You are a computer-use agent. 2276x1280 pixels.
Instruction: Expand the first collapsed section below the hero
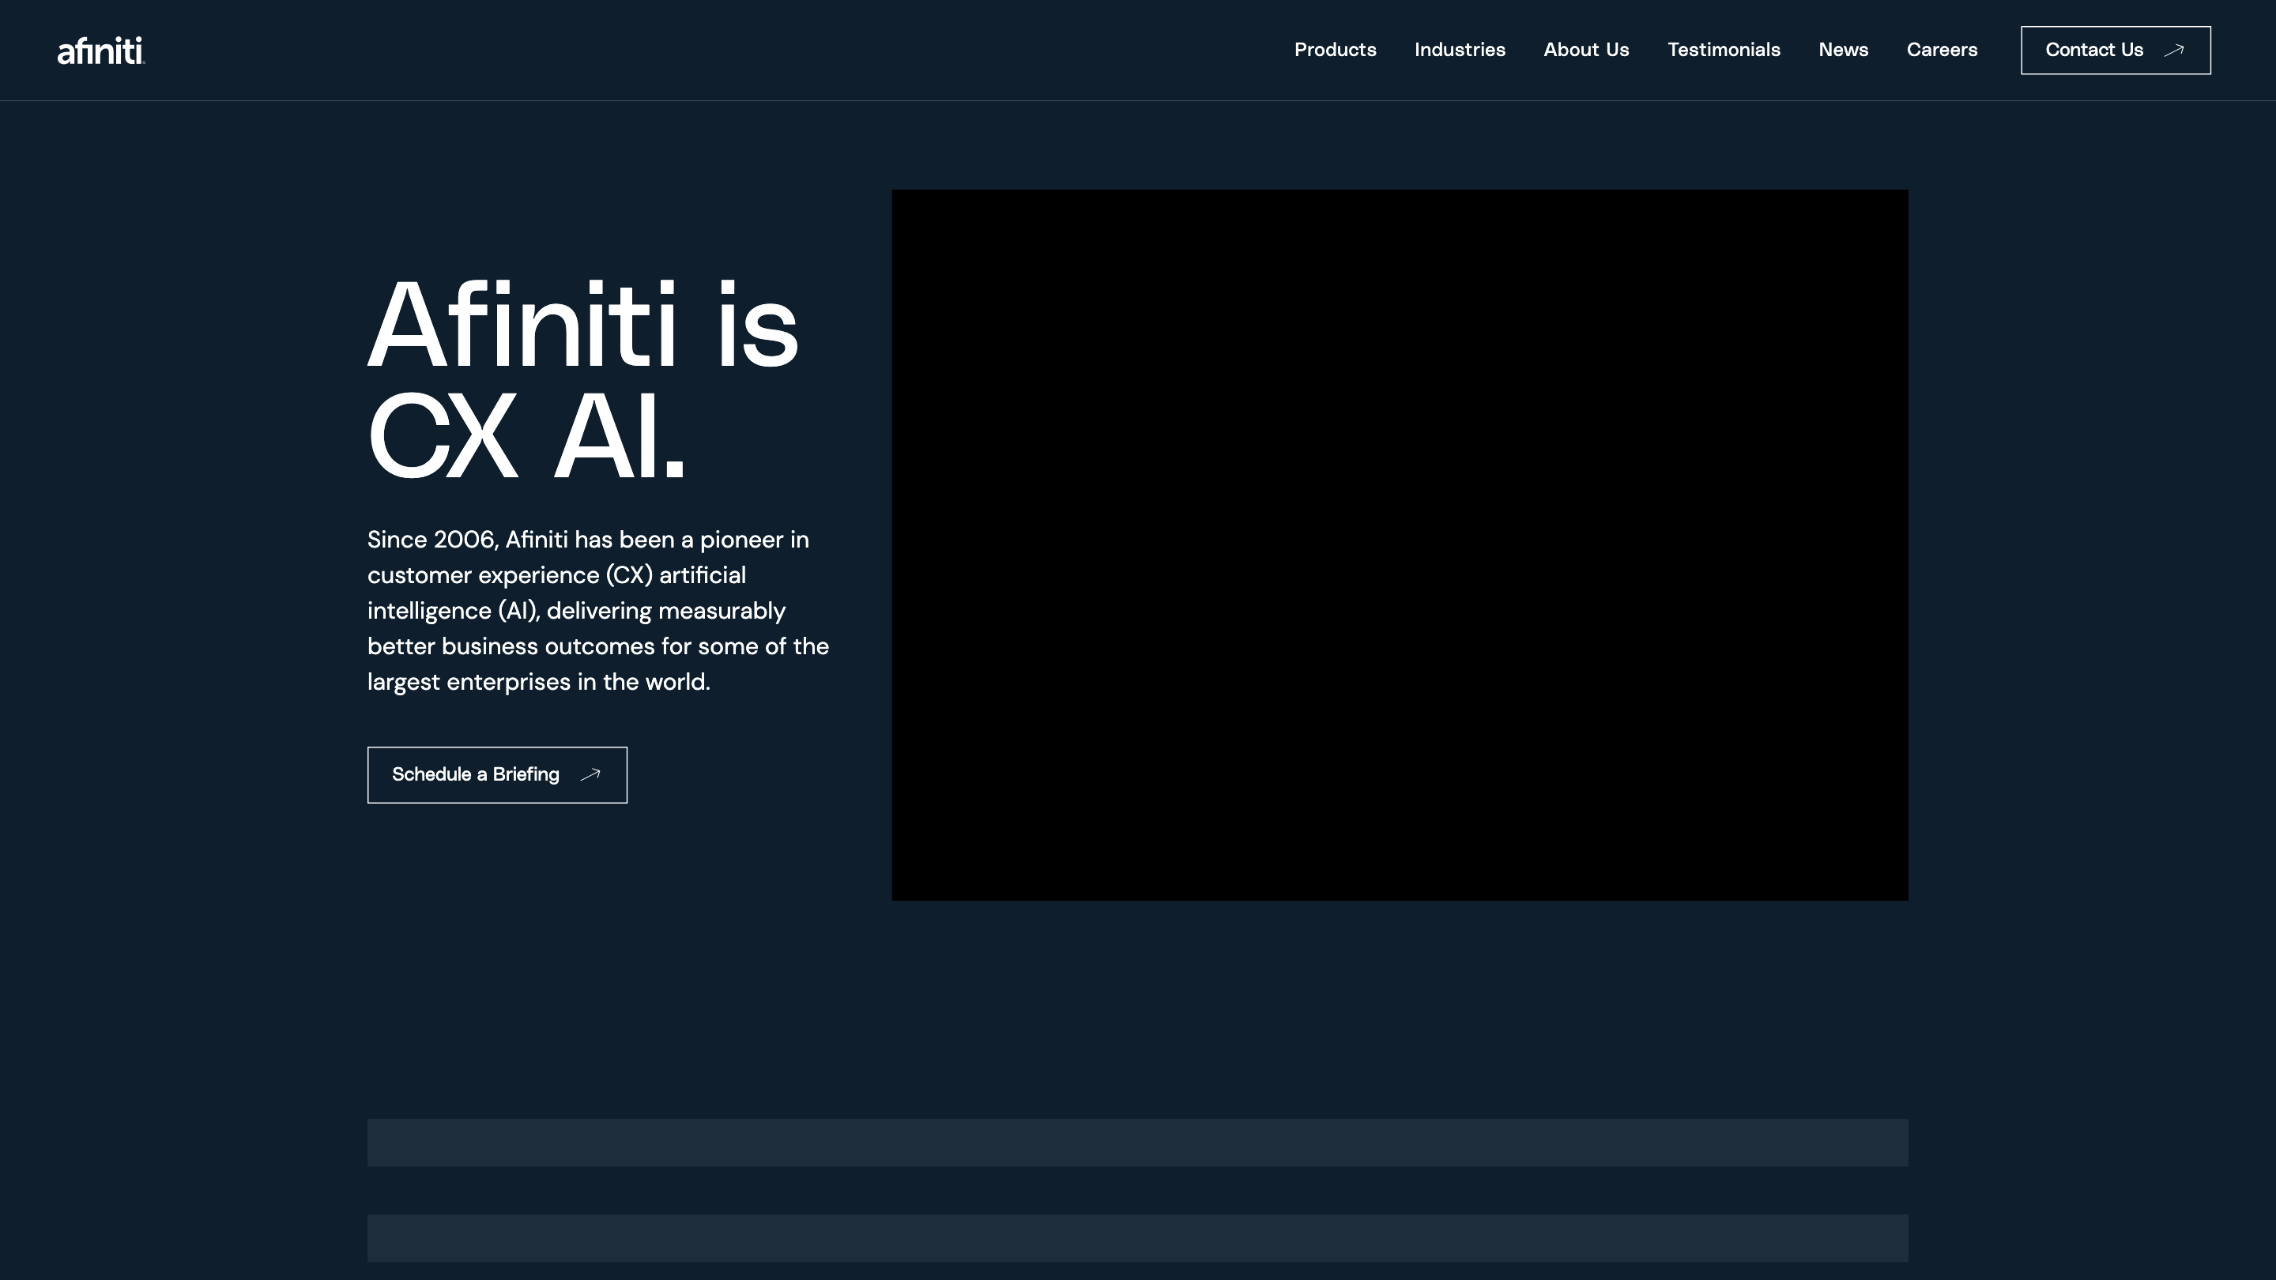(1138, 1143)
